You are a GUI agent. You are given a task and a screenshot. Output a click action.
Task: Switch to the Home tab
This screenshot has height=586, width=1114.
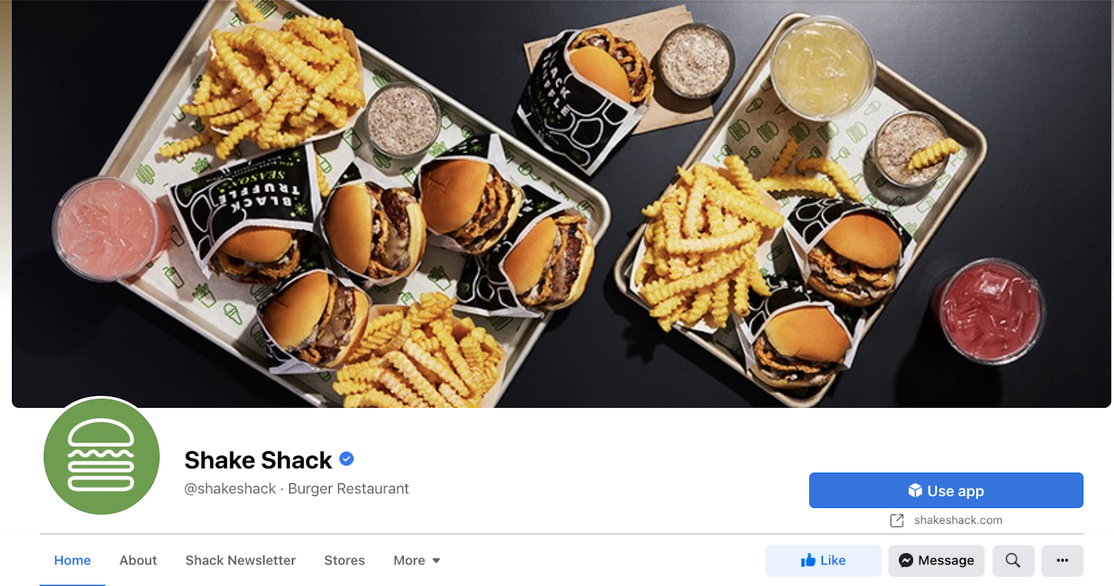[x=72, y=560]
